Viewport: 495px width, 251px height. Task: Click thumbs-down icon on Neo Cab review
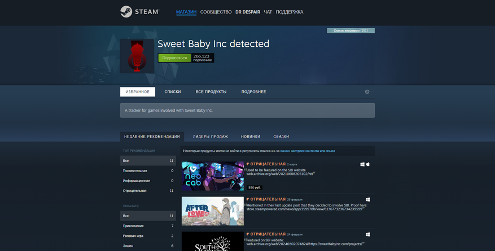tap(248, 164)
